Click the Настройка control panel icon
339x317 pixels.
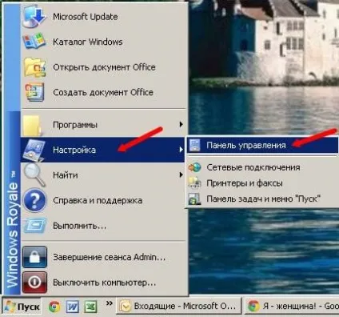[x=34, y=150]
